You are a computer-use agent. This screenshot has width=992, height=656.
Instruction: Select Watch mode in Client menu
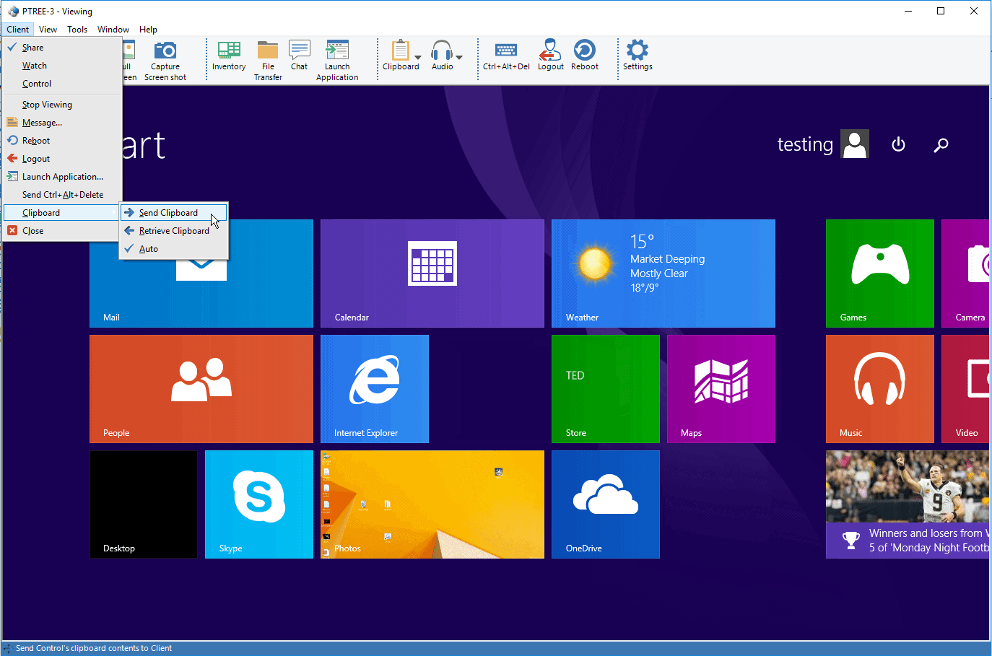click(35, 66)
